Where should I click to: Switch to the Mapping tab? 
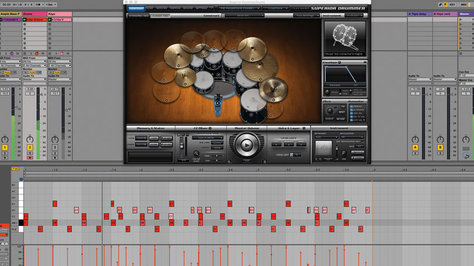tap(175, 8)
